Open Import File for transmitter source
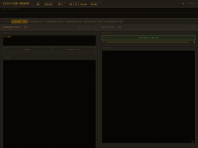This screenshot has width=198, height=148. pyautogui.click(x=74, y=50)
